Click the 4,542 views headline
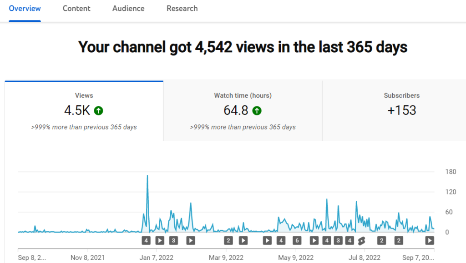 click(x=243, y=47)
